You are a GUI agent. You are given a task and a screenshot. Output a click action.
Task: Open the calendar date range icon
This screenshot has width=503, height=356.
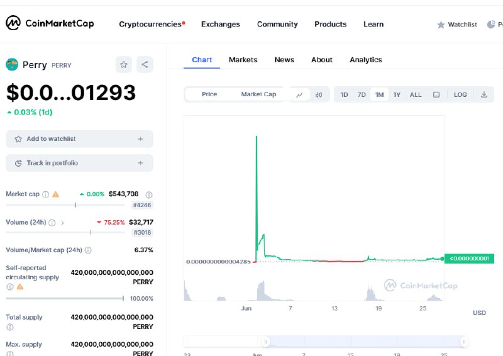click(436, 95)
